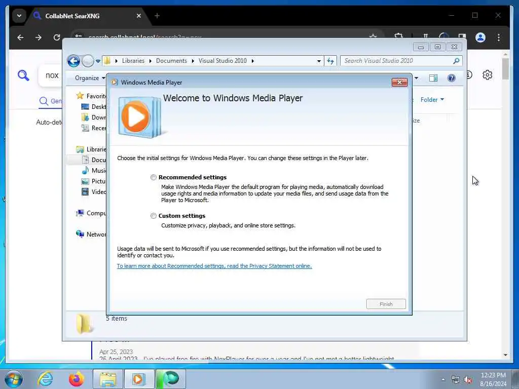The image size is (519, 389).
Task: Select the General search category tab
Action: coord(50,101)
